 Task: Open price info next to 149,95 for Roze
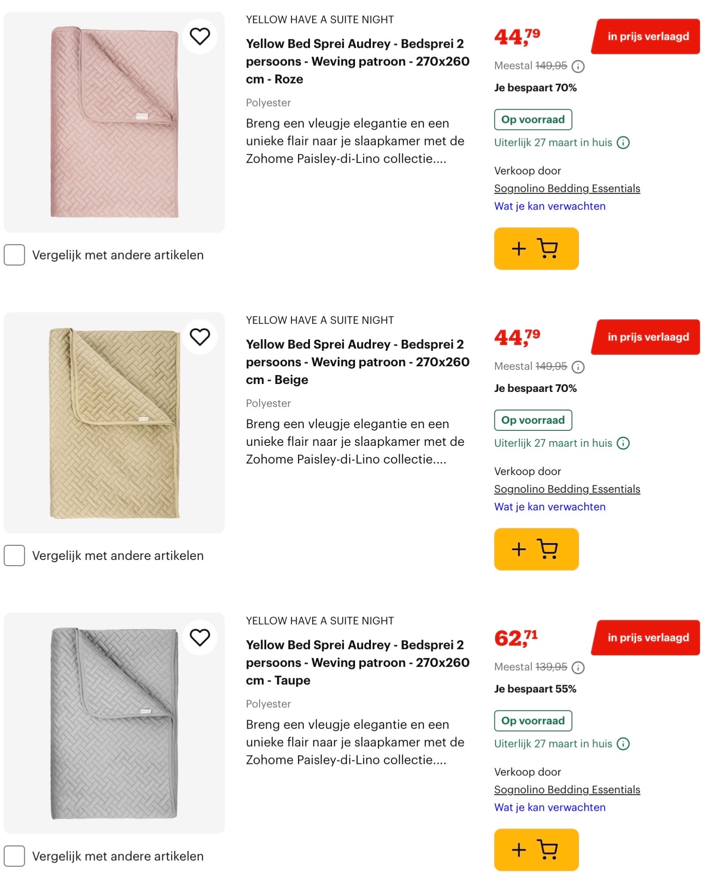pyautogui.click(x=578, y=67)
